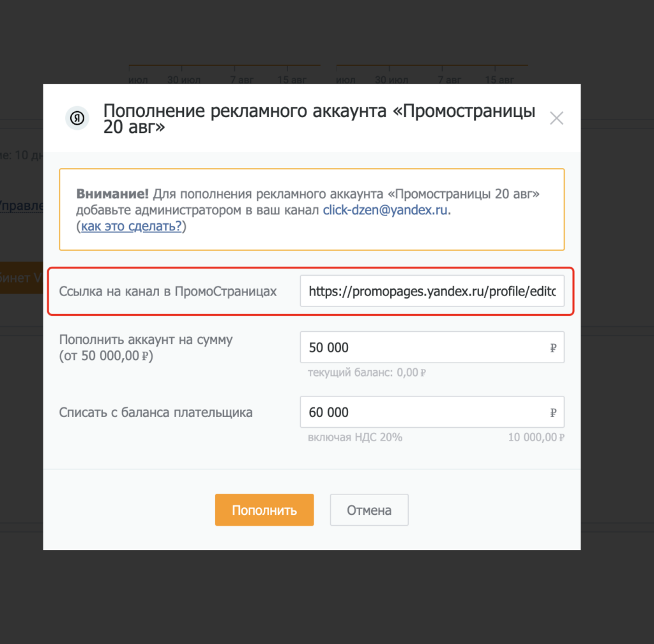
Task: Click the "Списать с баланса плательщика" label
Action: (156, 412)
